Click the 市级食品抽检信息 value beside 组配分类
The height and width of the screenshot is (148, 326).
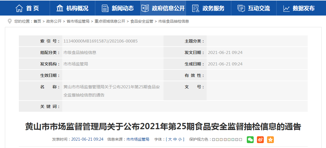pyautogui.click(x=80, y=53)
